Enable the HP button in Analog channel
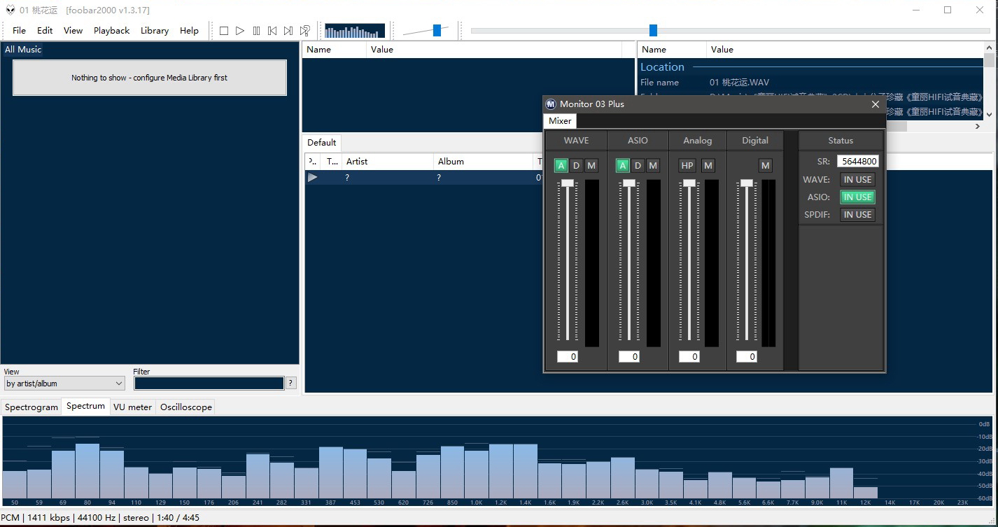The height and width of the screenshot is (527, 998). point(687,166)
